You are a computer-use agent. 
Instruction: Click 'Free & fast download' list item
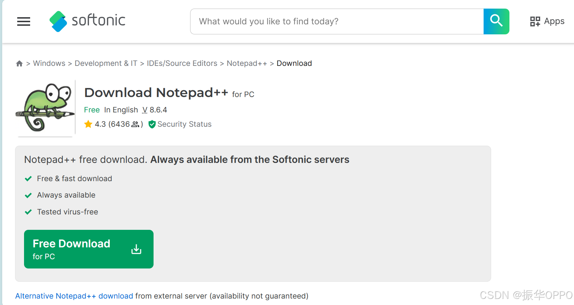coord(74,179)
